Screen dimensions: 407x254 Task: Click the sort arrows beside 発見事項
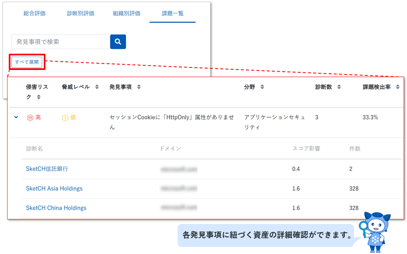138,87
